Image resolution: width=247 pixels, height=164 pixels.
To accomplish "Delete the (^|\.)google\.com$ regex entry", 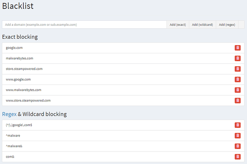I will coord(238,125).
